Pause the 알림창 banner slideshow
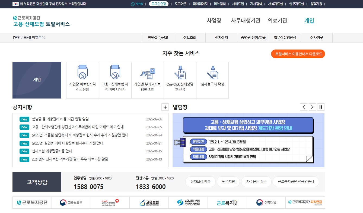Viewport: 363px width, 213px height. (321, 107)
